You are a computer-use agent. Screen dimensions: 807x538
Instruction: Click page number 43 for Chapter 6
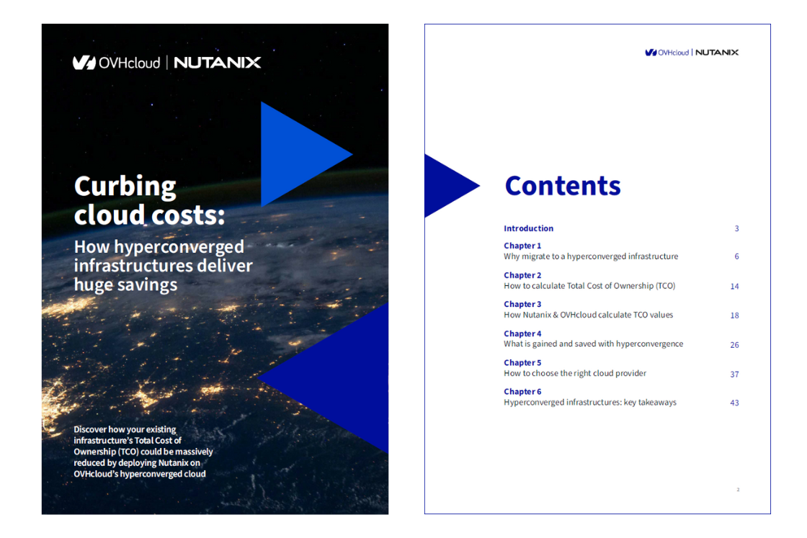click(x=734, y=403)
